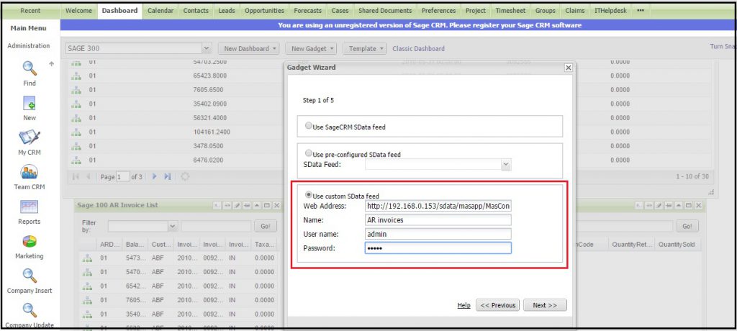Click the Cust... column header in invoice list
The height and width of the screenshot is (331, 737).
click(x=161, y=245)
